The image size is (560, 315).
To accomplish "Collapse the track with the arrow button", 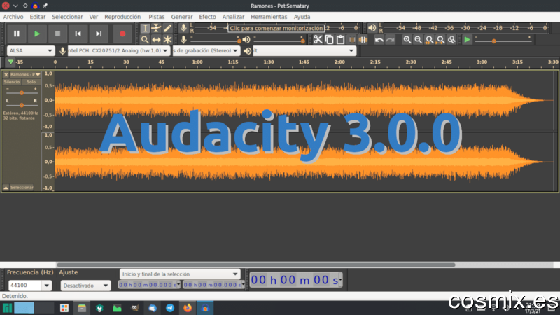I will [6, 188].
